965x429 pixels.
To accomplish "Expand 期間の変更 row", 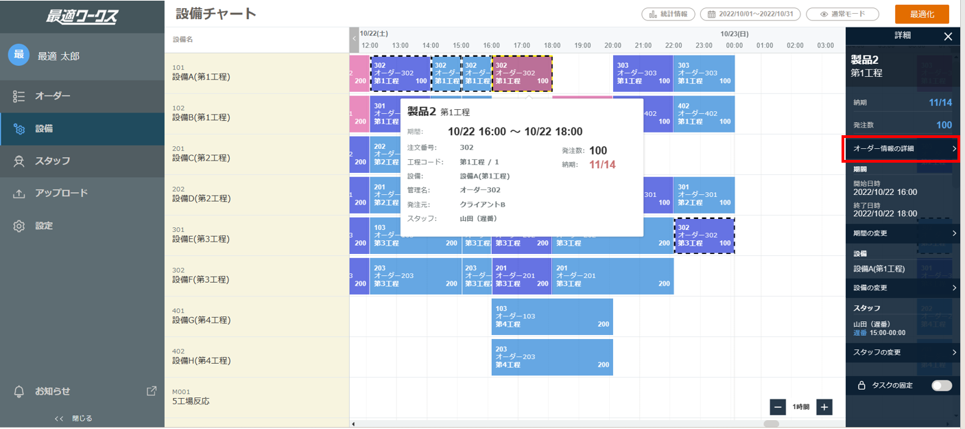I will point(903,233).
